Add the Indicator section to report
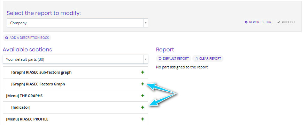The image size is (303, 125). 142,107
